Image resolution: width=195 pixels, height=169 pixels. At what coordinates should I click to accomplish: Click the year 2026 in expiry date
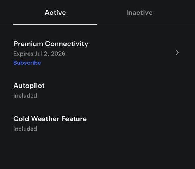pos(58,54)
